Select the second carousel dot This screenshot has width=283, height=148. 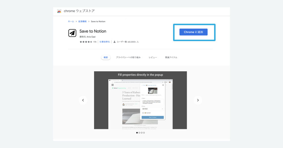pos(139,133)
